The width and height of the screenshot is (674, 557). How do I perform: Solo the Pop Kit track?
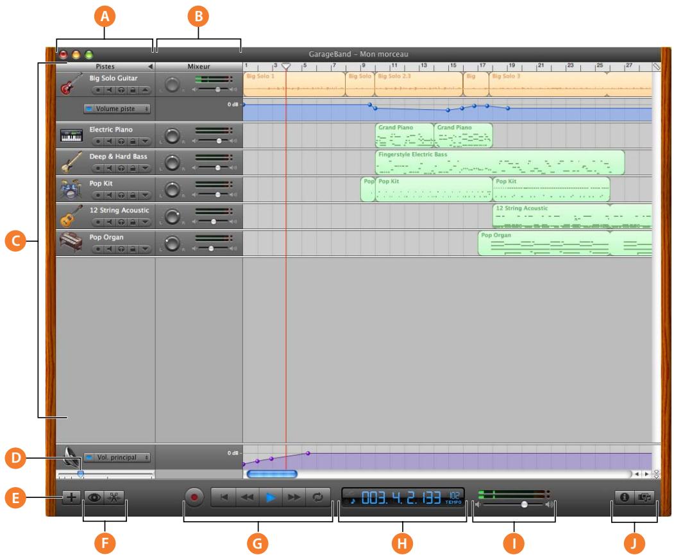(x=121, y=195)
